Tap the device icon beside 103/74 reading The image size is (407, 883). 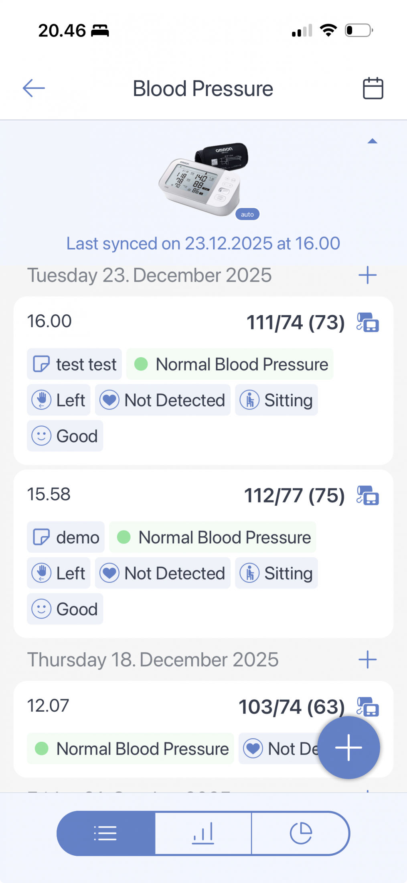[x=368, y=706]
